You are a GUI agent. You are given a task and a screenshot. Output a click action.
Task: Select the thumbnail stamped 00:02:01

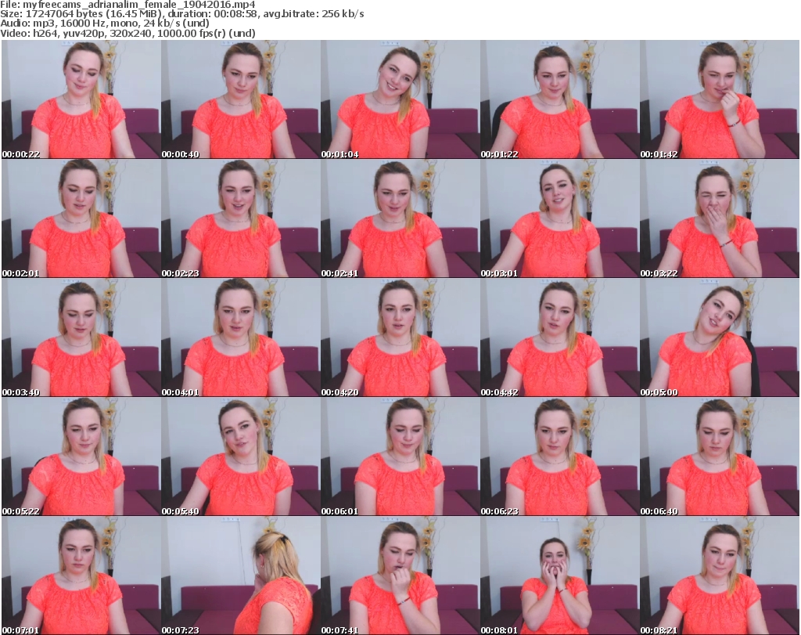(81, 218)
